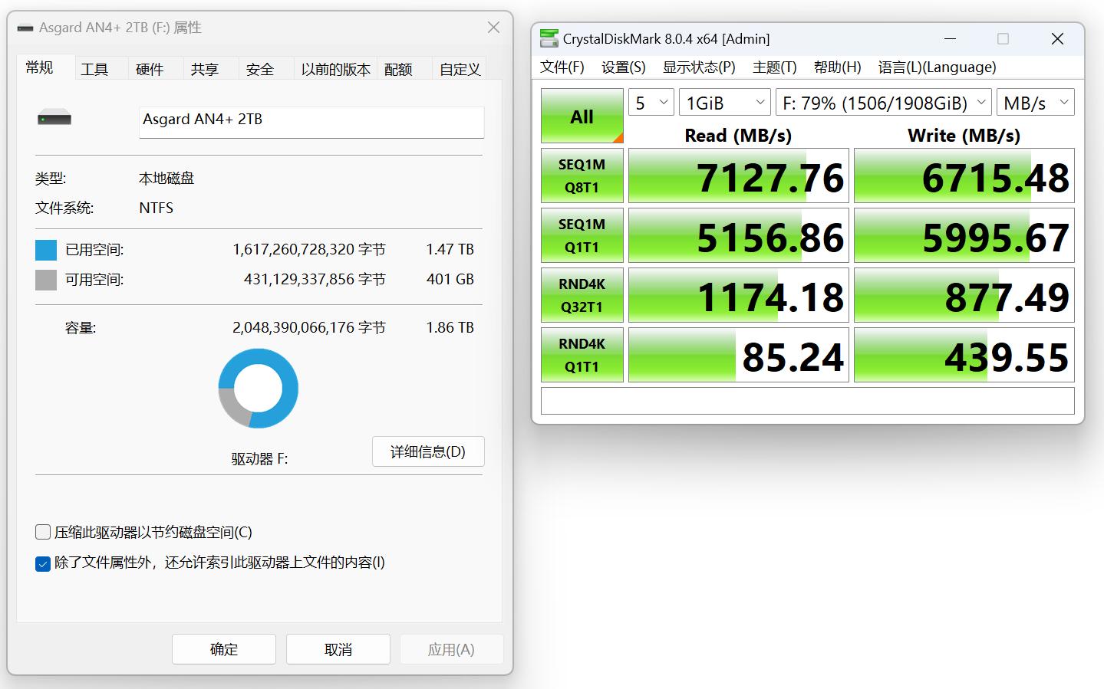Screen dimensions: 1104x689
Task: Open the 设置(S) menu in CrystalDiskMark
Action: coord(623,67)
